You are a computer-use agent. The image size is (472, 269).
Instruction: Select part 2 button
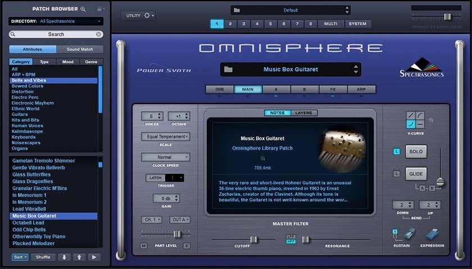coord(230,24)
